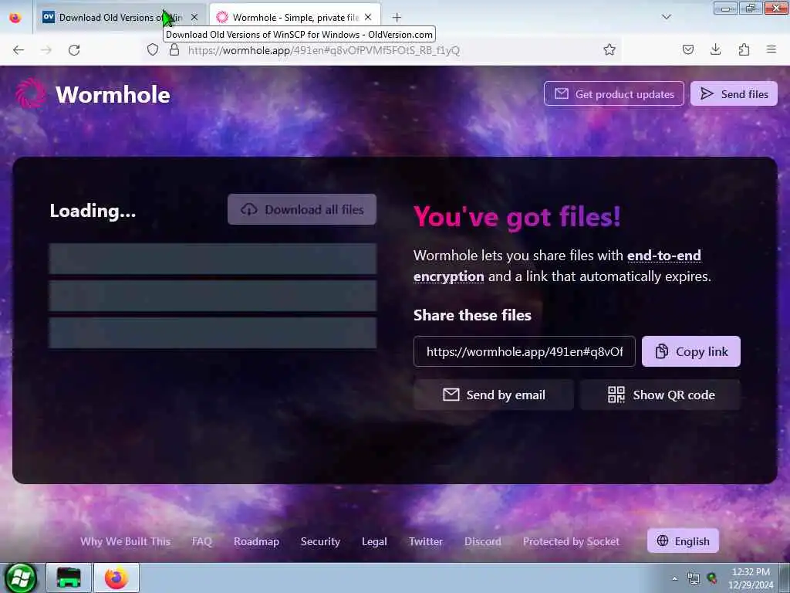Viewport: 790px width, 593px height.
Task: Open the Discord footer link
Action: 483,541
